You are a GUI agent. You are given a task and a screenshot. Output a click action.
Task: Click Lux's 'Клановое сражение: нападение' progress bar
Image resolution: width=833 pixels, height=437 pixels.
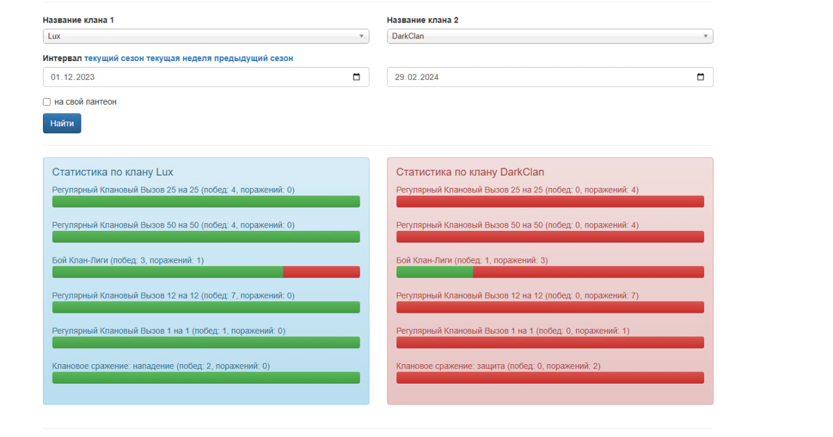[206, 378]
